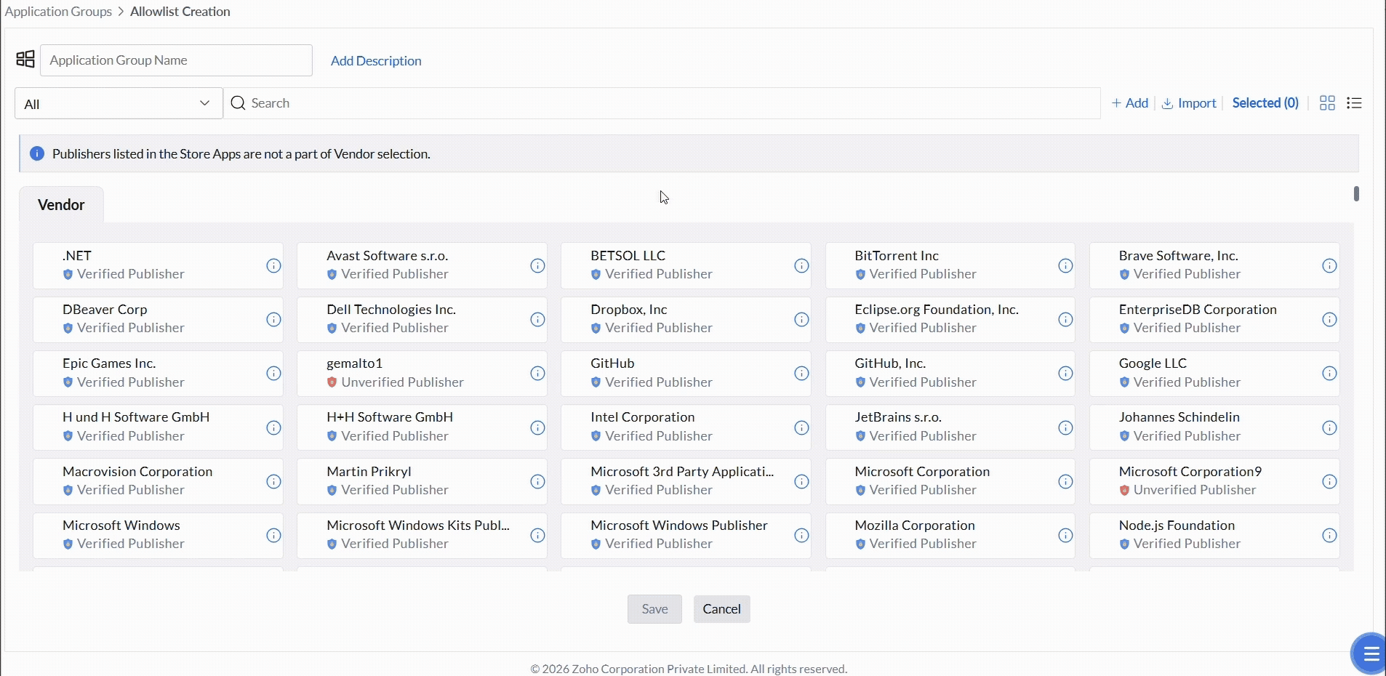This screenshot has height=676, width=1386.
Task: Select H und H Software GmbH card
Action: pos(158,427)
